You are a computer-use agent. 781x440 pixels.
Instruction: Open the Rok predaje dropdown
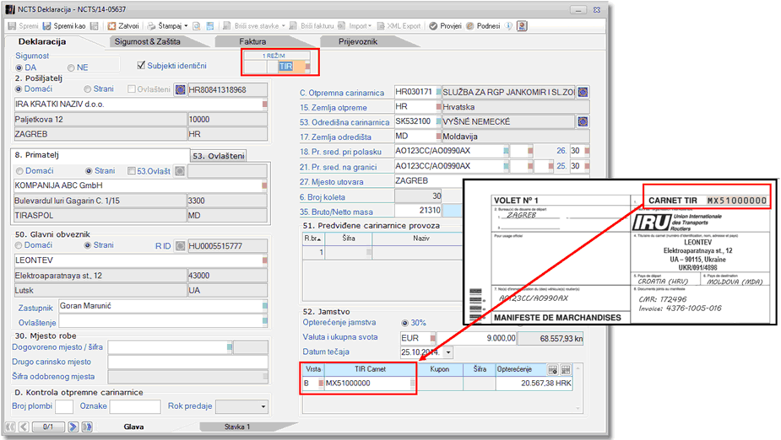click(x=263, y=406)
